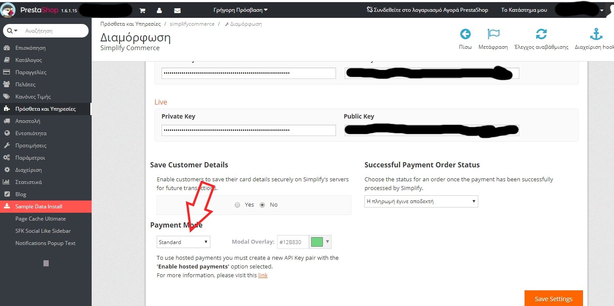Open the Successful Payment Order Status dropdown
This screenshot has width=614, height=306.
click(x=421, y=201)
